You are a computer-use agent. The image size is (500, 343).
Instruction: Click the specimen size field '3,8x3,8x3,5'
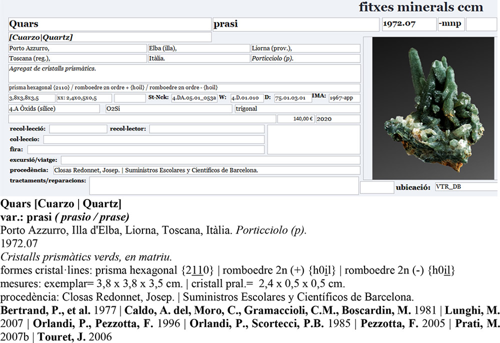[31, 98]
